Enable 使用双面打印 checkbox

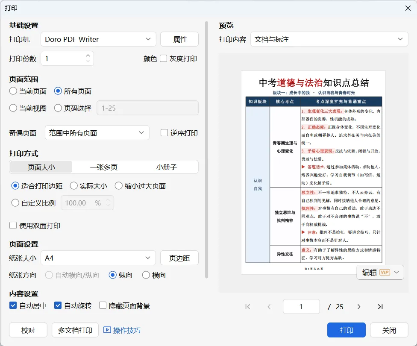point(13,226)
